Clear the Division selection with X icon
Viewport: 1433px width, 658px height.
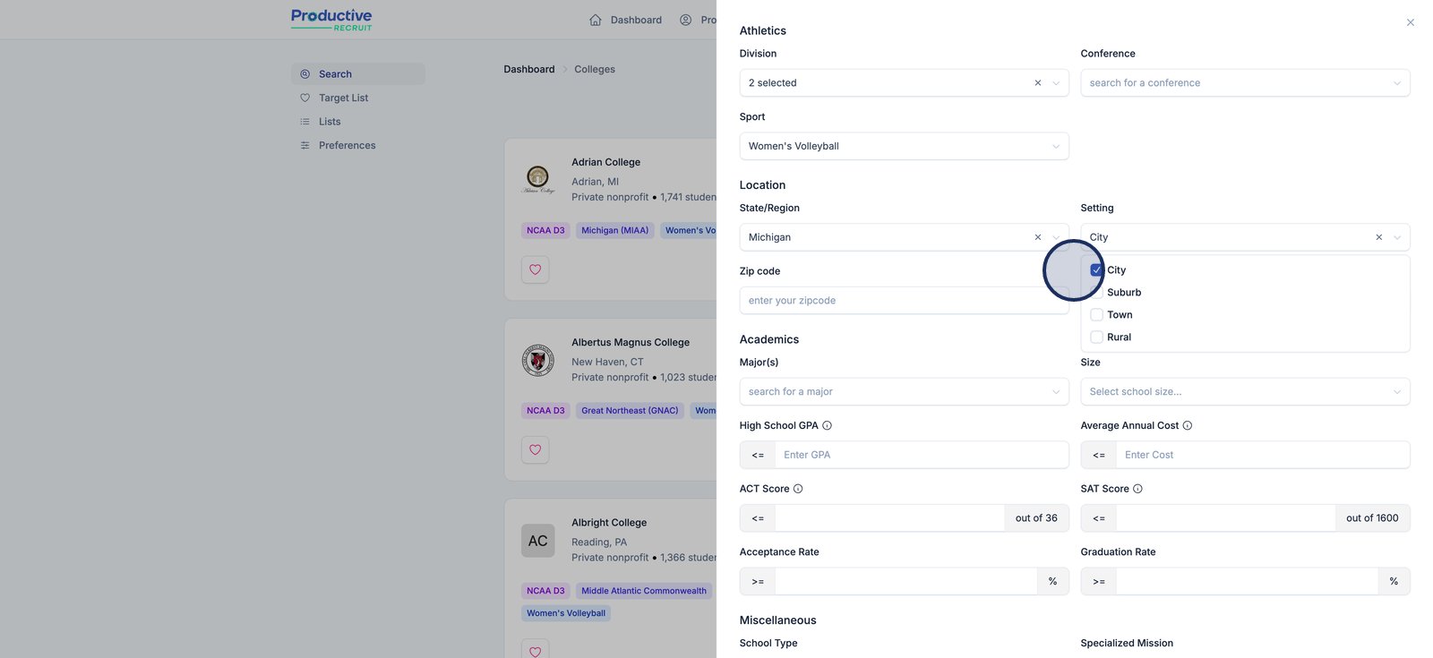pos(1038,83)
